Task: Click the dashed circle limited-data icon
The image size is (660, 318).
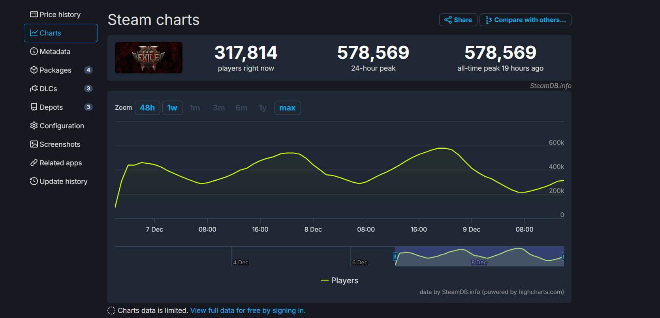Action: (111, 311)
